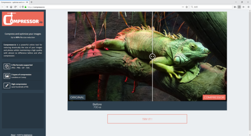The image size is (251, 136).
Task: Open the page actions three-dot menu
Action: (x=183, y=7)
